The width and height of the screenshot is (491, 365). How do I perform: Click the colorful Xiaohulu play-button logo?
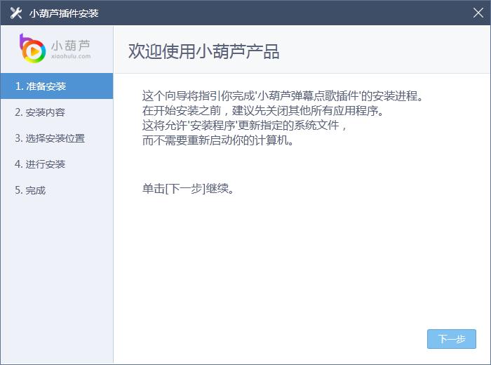pyautogui.click(x=32, y=48)
